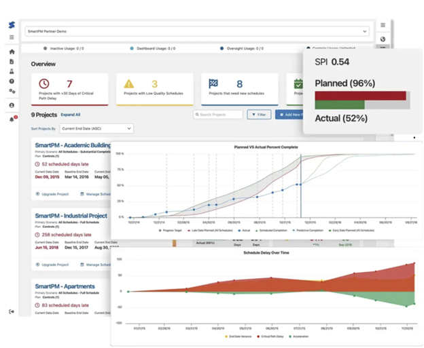Open the 7 projects critical path delay card
Viewport: 424px width, 348px height.
click(70, 89)
